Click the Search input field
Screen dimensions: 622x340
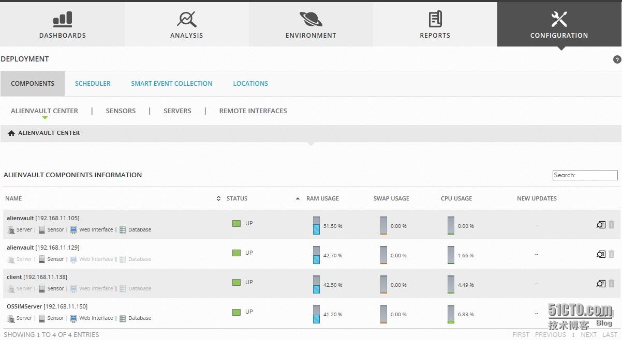pyautogui.click(x=585, y=175)
